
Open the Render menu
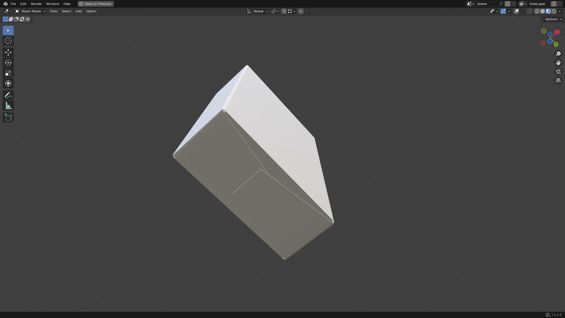tap(36, 4)
